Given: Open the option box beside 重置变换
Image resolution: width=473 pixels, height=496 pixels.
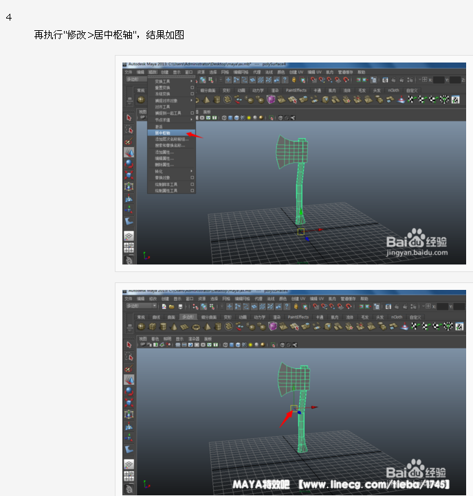Looking at the screenshot, I should (192, 88).
